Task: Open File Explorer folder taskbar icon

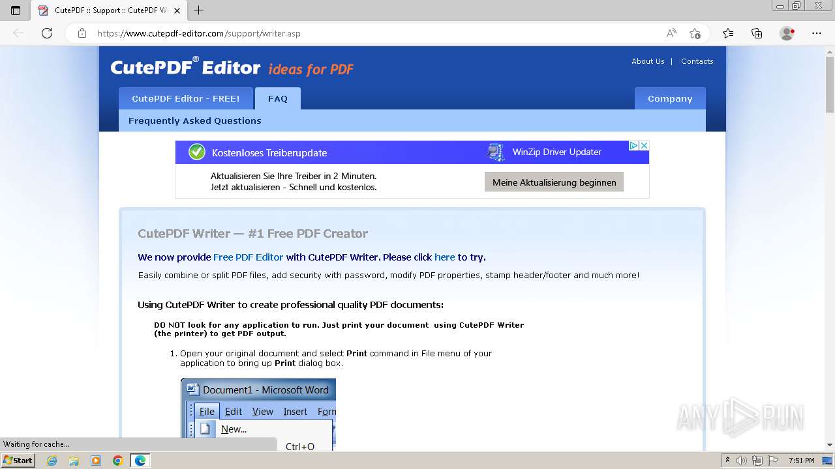Action: [x=74, y=461]
